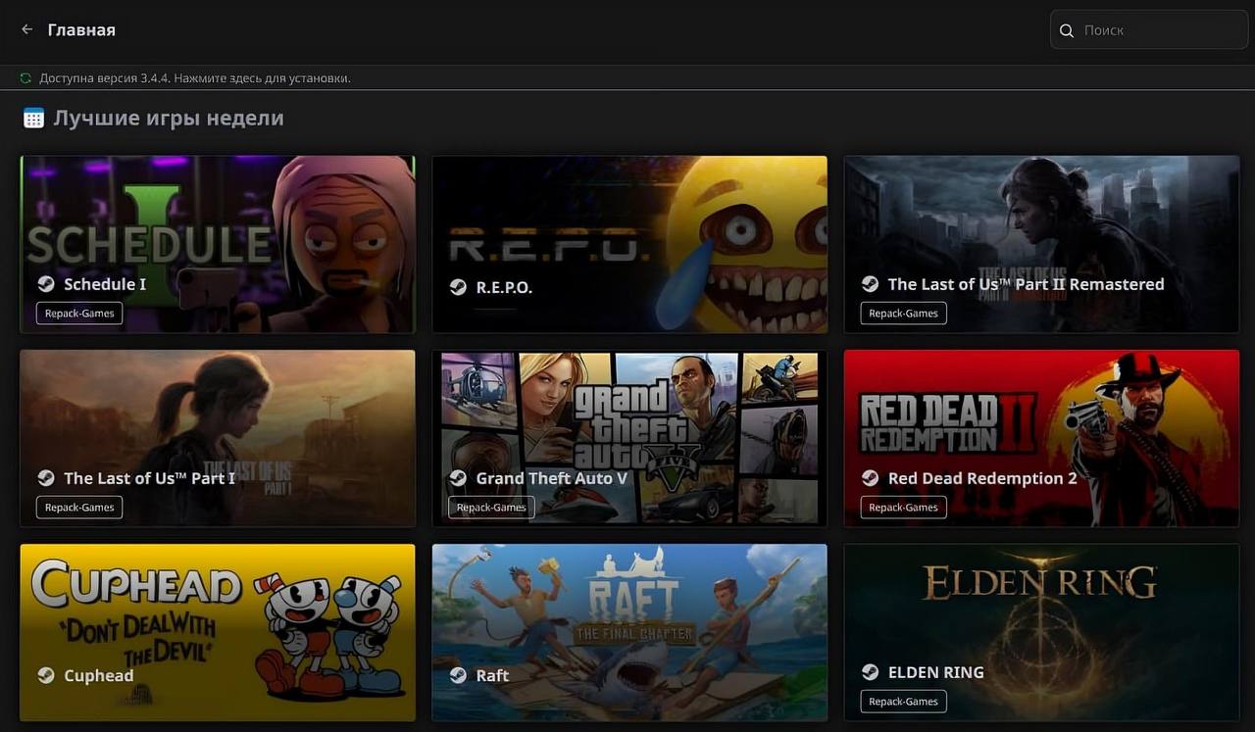1255x732 pixels.
Task: Click the search magnifier icon
Action: coord(1067,30)
